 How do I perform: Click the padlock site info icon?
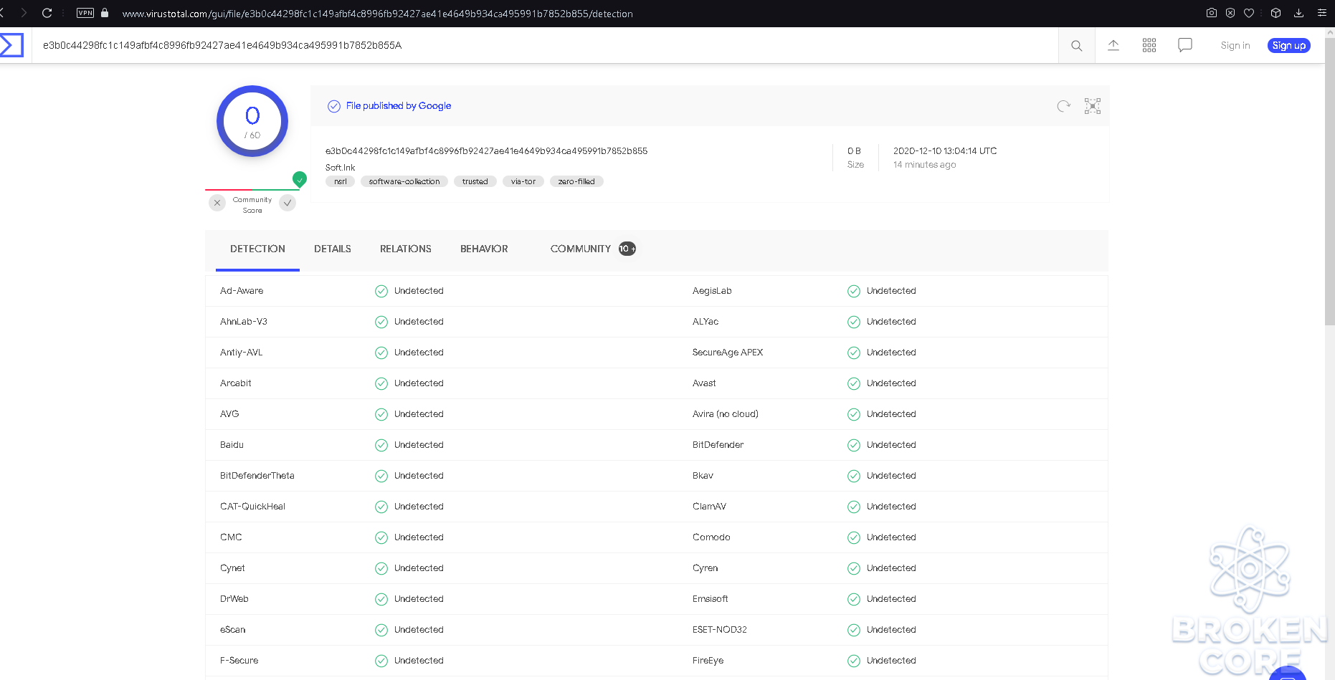(105, 13)
